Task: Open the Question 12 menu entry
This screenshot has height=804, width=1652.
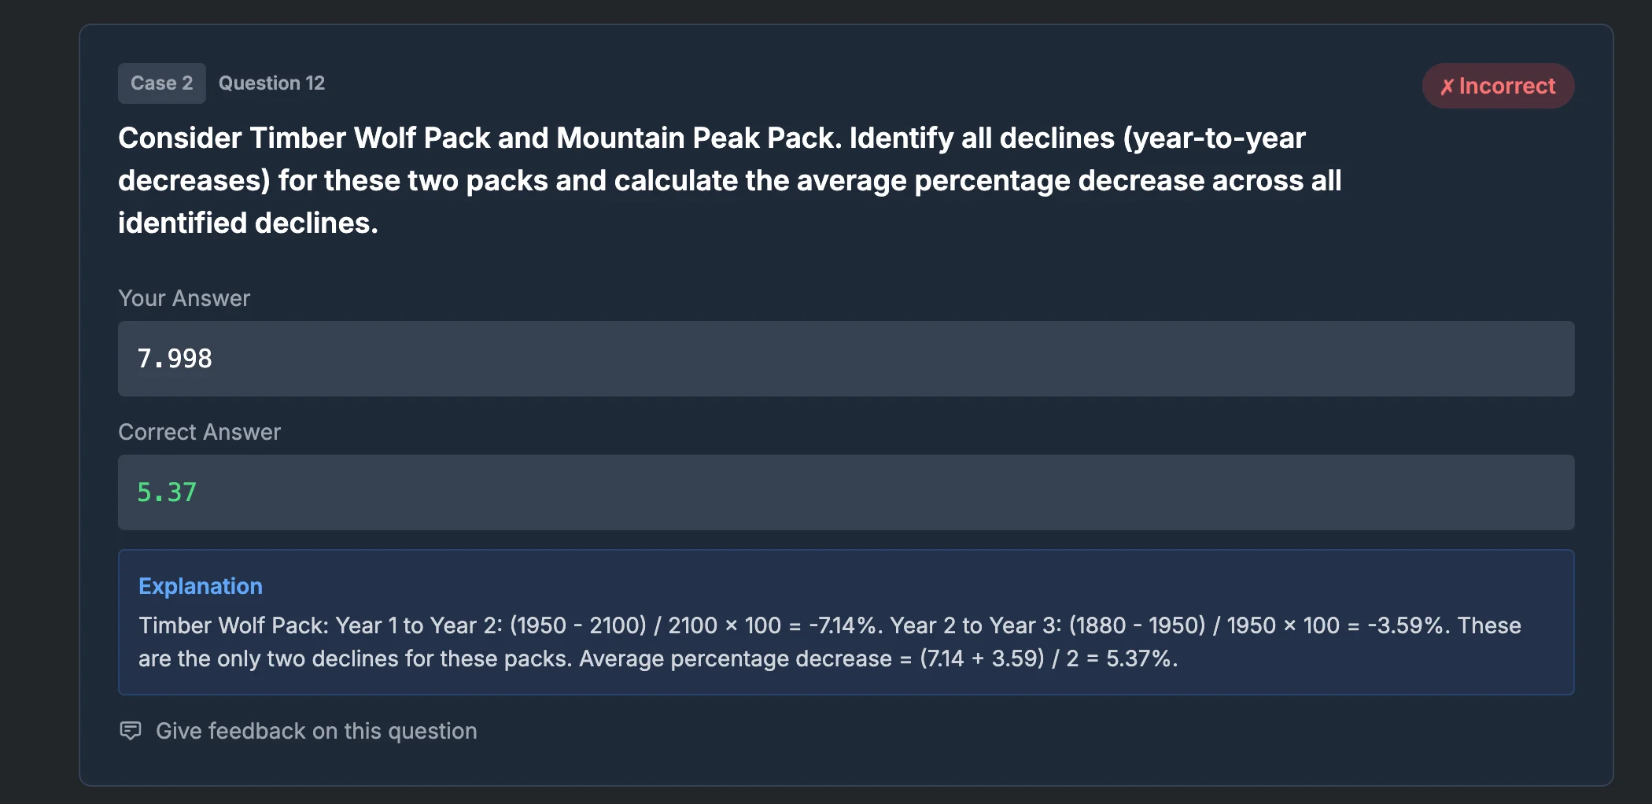Action: (x=271, y=83)
